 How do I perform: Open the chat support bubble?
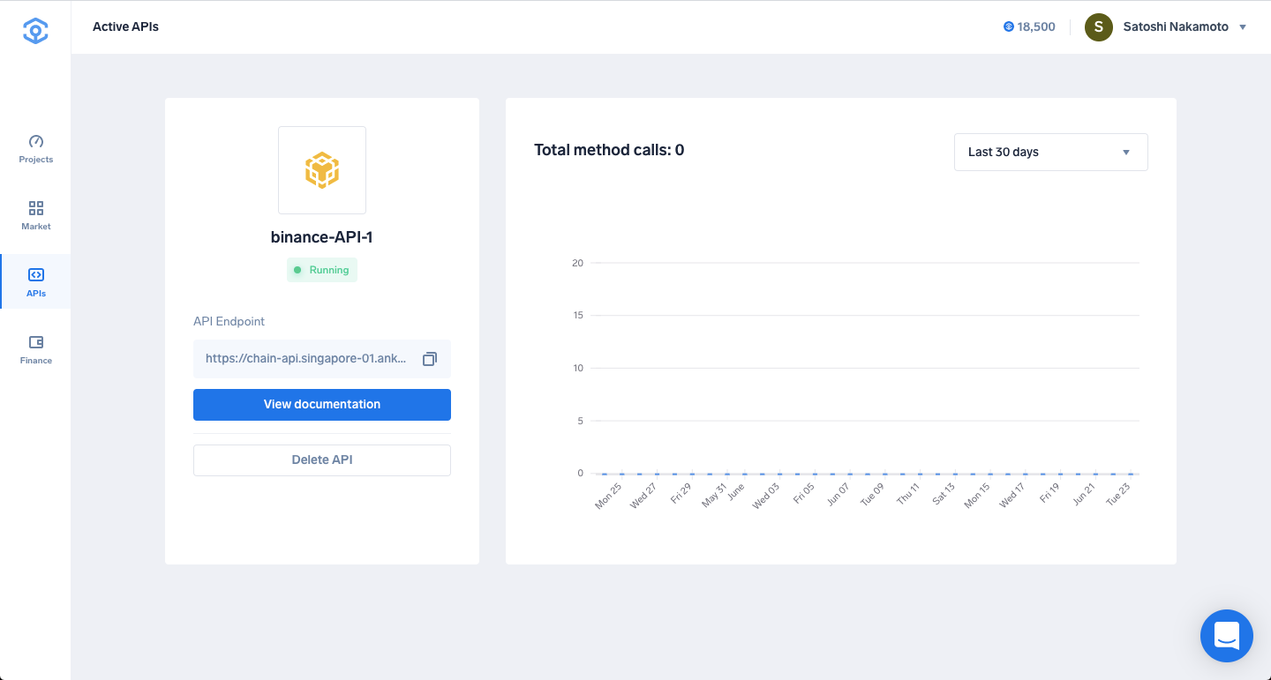click(1227, 636)
